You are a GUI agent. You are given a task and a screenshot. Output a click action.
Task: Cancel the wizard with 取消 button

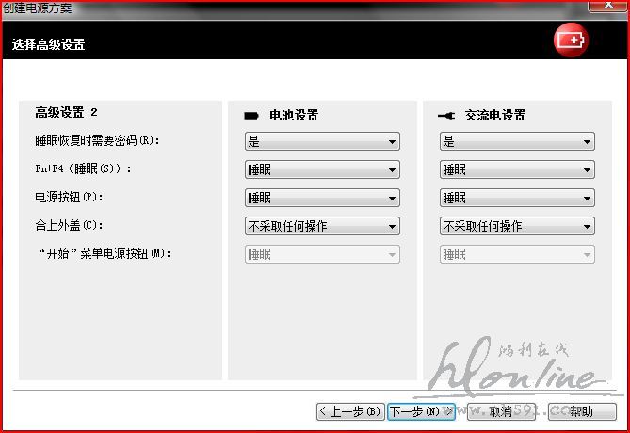point(501,411)
